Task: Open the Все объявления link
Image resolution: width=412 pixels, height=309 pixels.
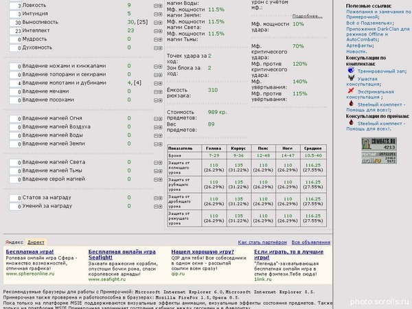Action: [x=311, y=242]
